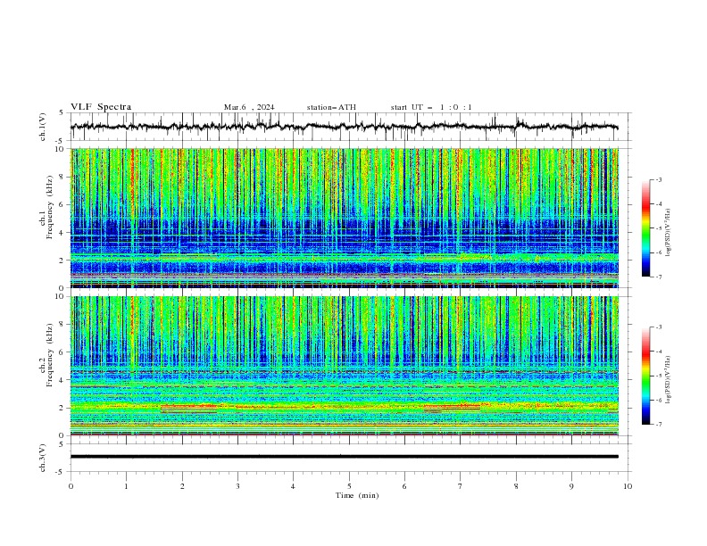This screenshot has height=546, width=707.
Task: Click the red 2 kHz band near minute 2 in ch.2
Action: [188, 407]
